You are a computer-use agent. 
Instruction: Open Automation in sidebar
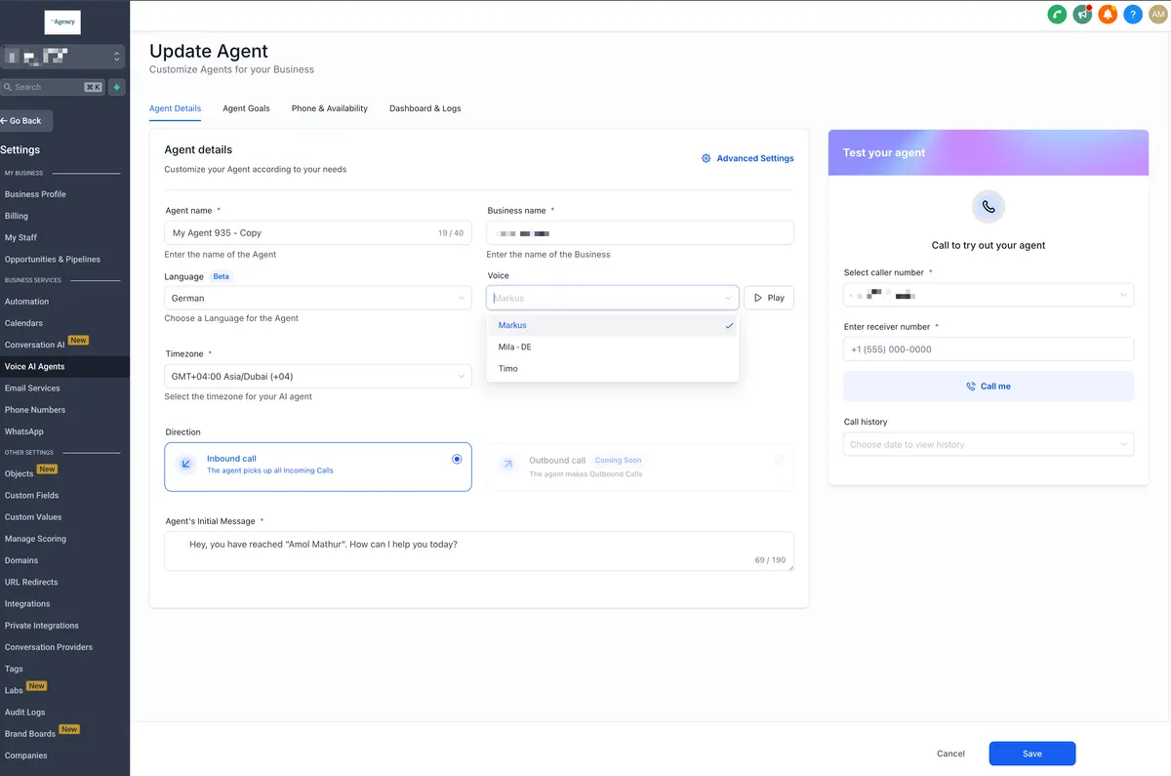click(26, 302)
